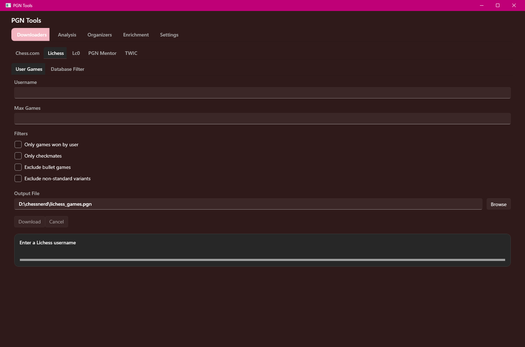Open the Organizers tab
This screenshot has width=525, height=347.
100,35
